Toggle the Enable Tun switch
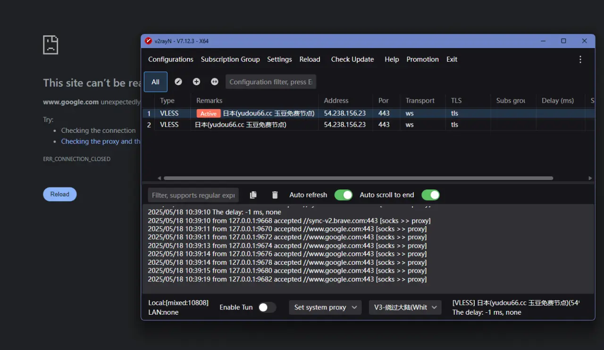 click(x=267, y=307)
